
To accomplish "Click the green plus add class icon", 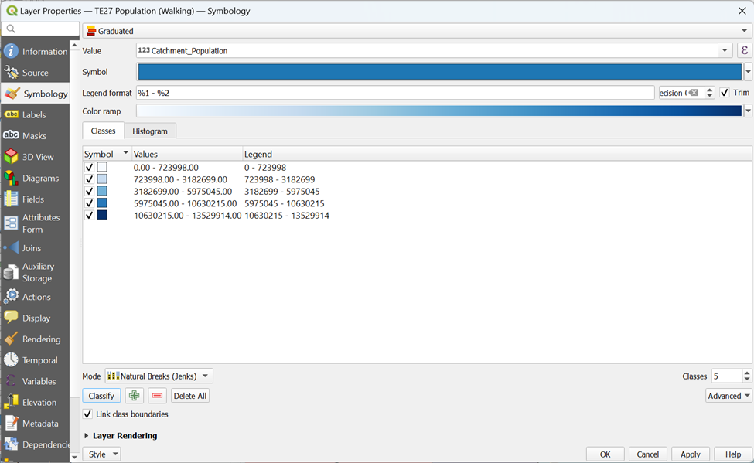I will pyautogui.click(x=135, y=396).
